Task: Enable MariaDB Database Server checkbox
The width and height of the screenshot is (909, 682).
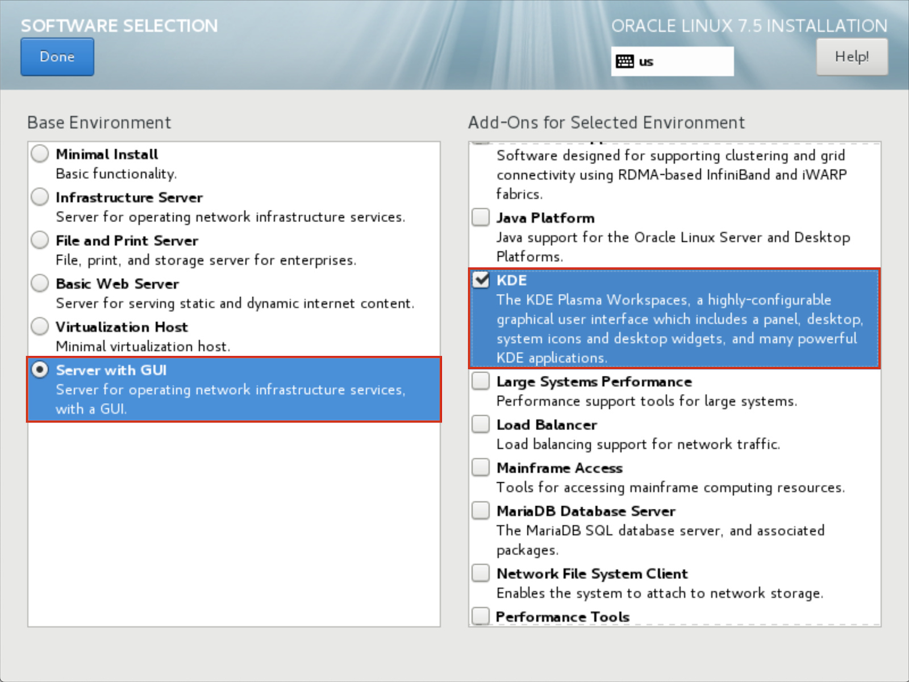Action: coord(481,510)
